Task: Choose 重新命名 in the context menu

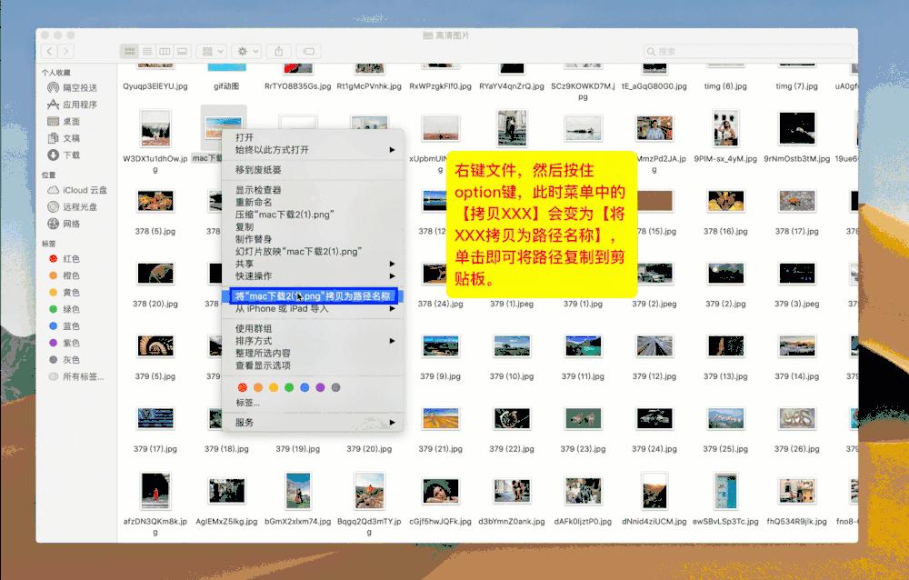Action: click(313, 202)
